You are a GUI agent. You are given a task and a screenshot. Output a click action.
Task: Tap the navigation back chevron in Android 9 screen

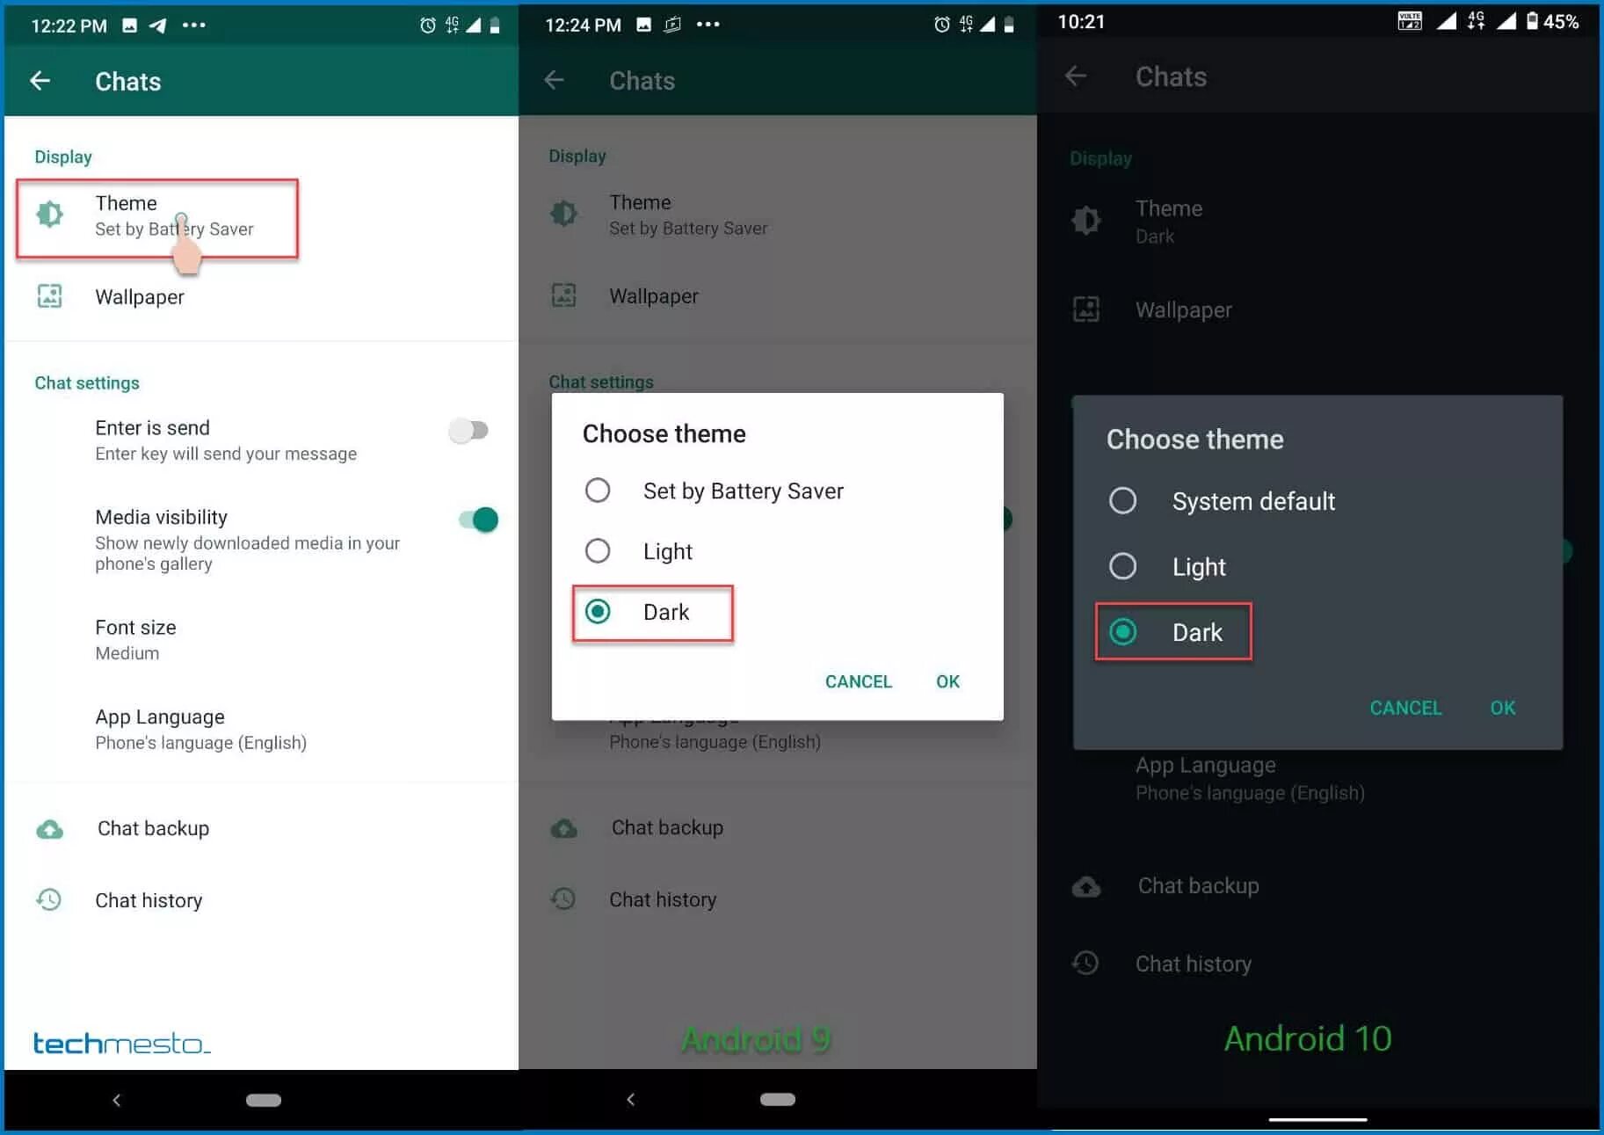(630, 1099)
